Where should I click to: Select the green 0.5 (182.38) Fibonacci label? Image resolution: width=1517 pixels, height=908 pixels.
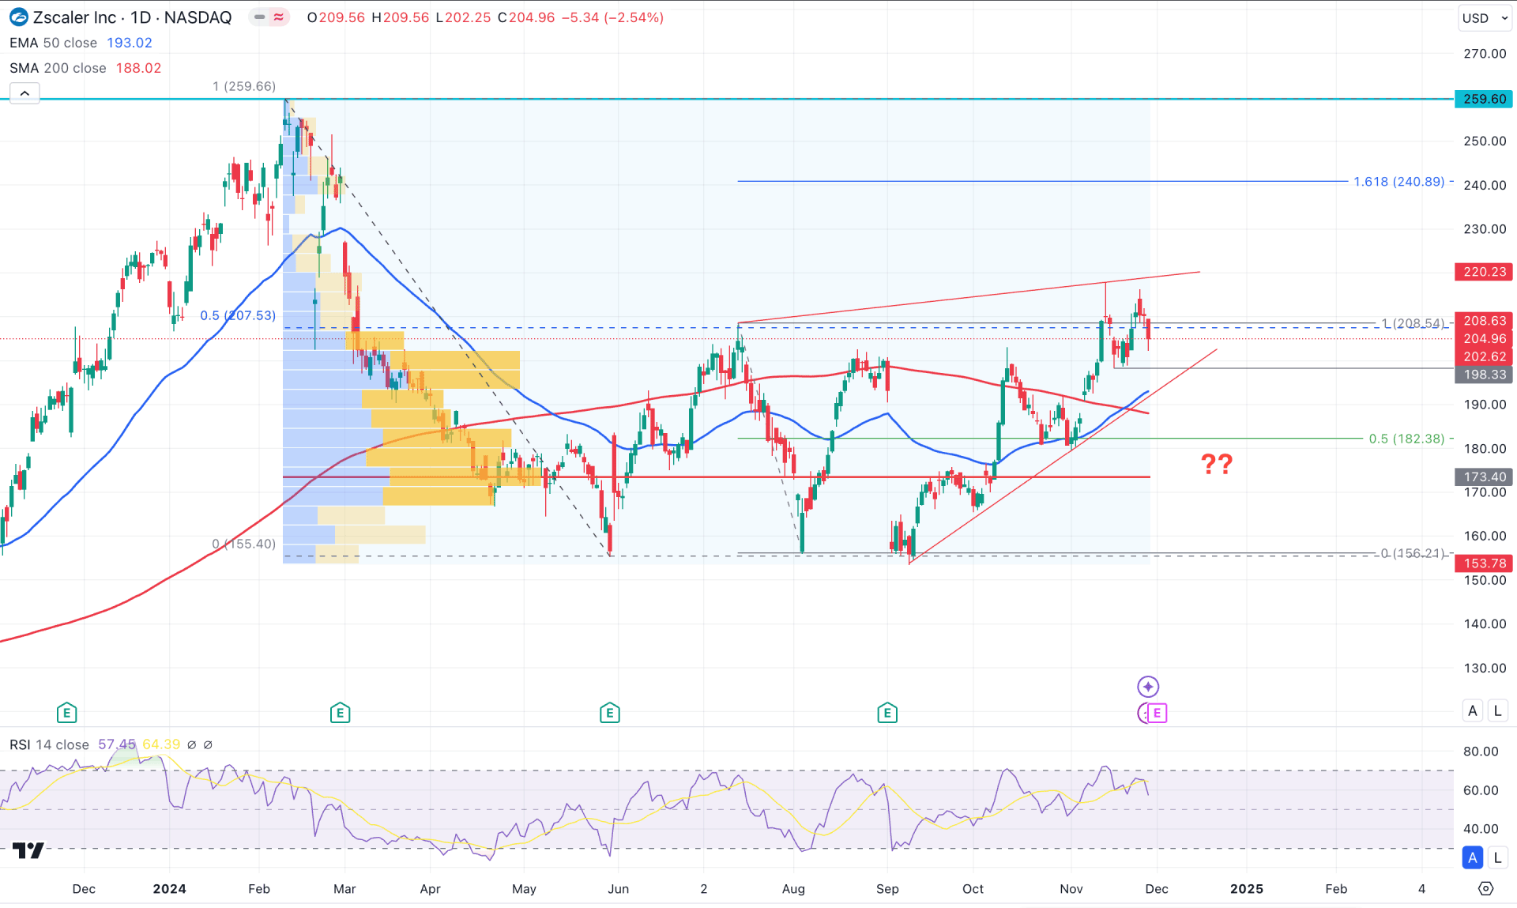point(1406,439)
